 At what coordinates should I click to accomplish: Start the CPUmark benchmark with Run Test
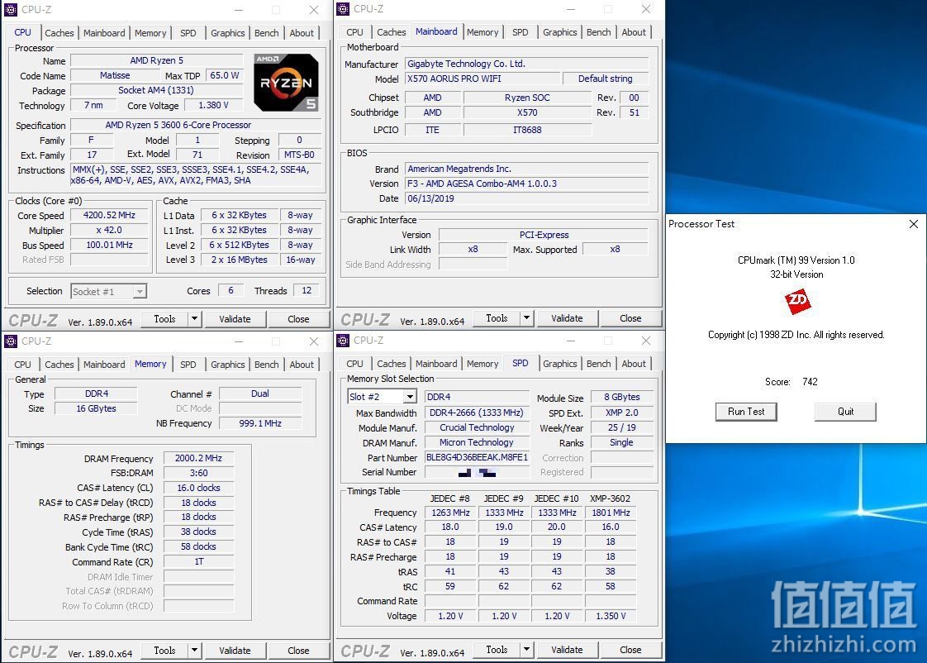coord(746,412)
